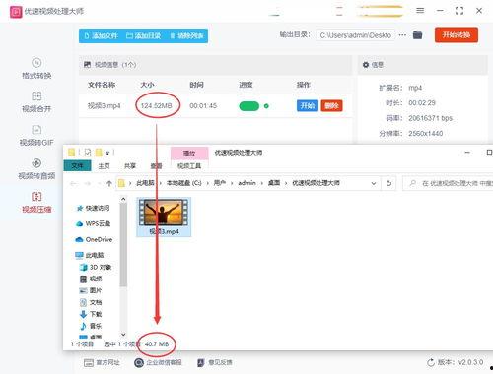Click 清除列表 button
Image resolution: width=493 pixels, height=374 pixels.
point(187,36)
